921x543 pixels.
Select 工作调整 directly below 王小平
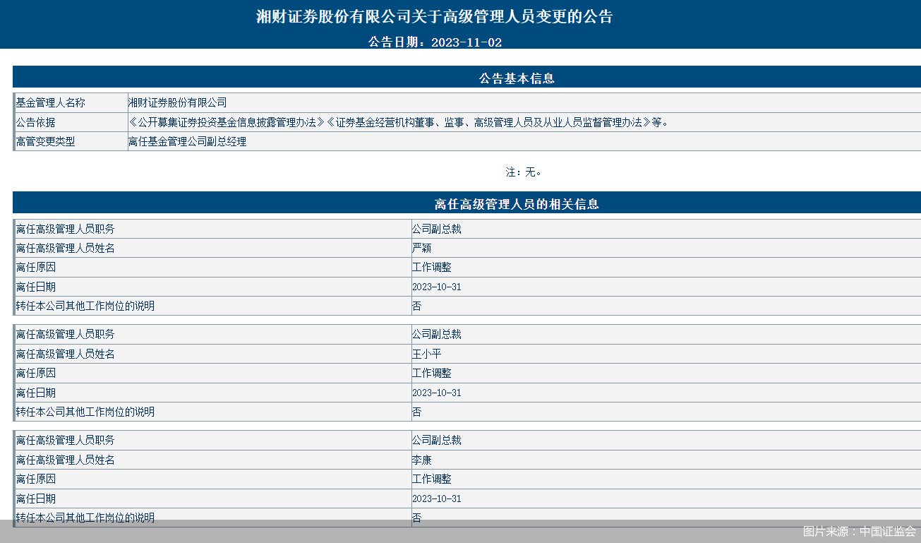click(432, 374)
